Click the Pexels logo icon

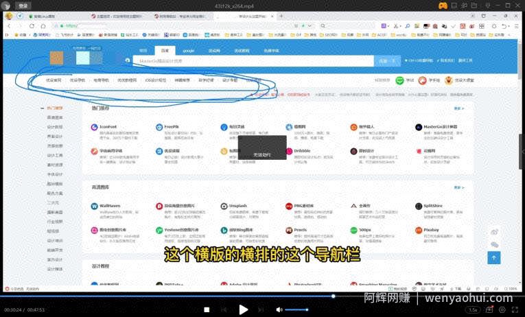pyautogui.click(x=289, y=231)
